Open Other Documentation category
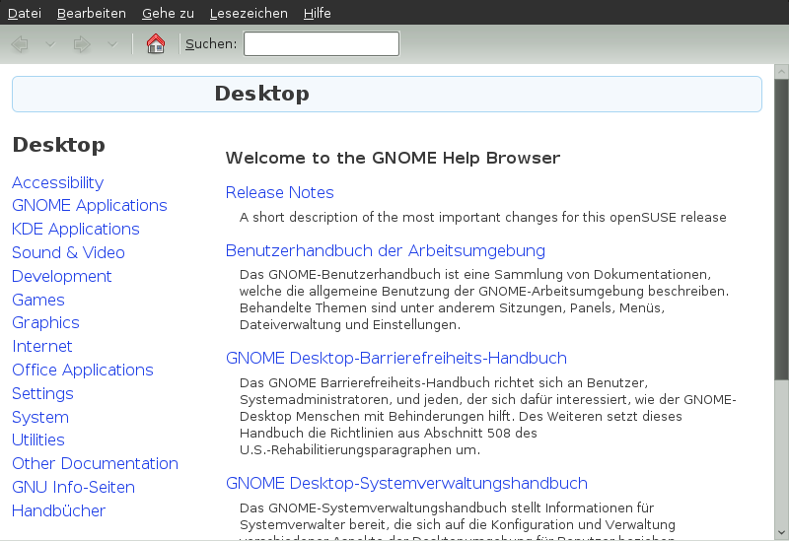The image size is (789, 541). click(x=95, y=463)
